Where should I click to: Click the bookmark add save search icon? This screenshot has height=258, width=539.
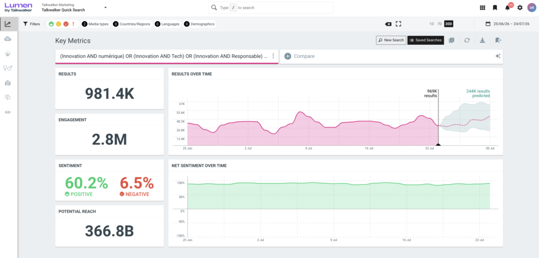498,40
